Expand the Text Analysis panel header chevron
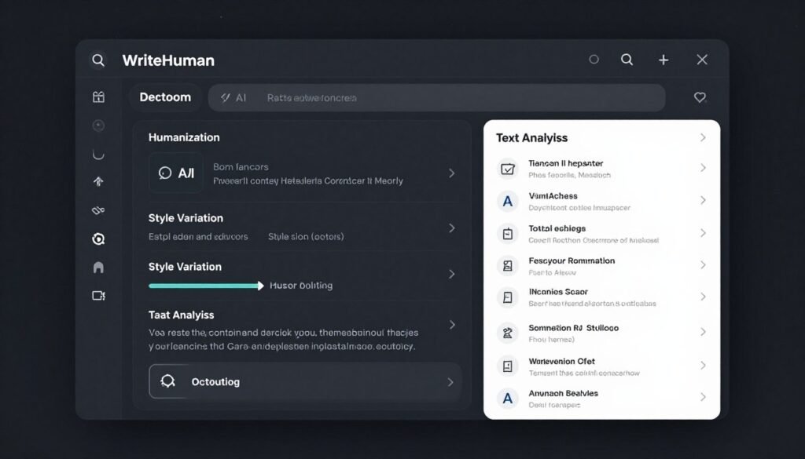The width and height of the screenshot is (805, 459). [702, 137]
